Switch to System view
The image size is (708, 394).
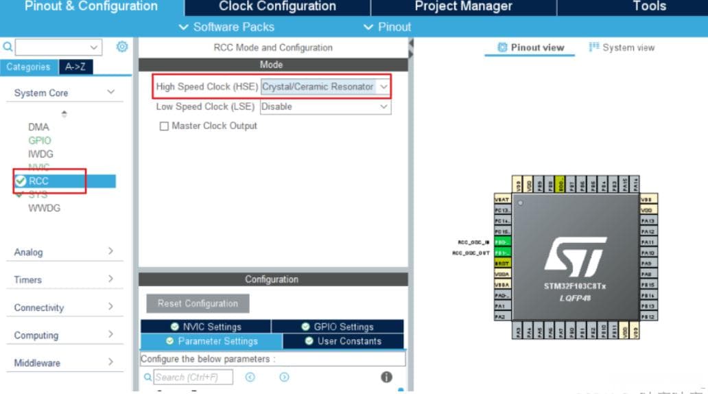622,47
